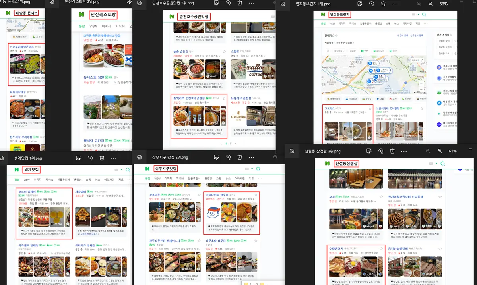Viewport: 477px width, 285px height.
Task: Click the 53% zoom level indicator
Action: [x=444, y=4]
